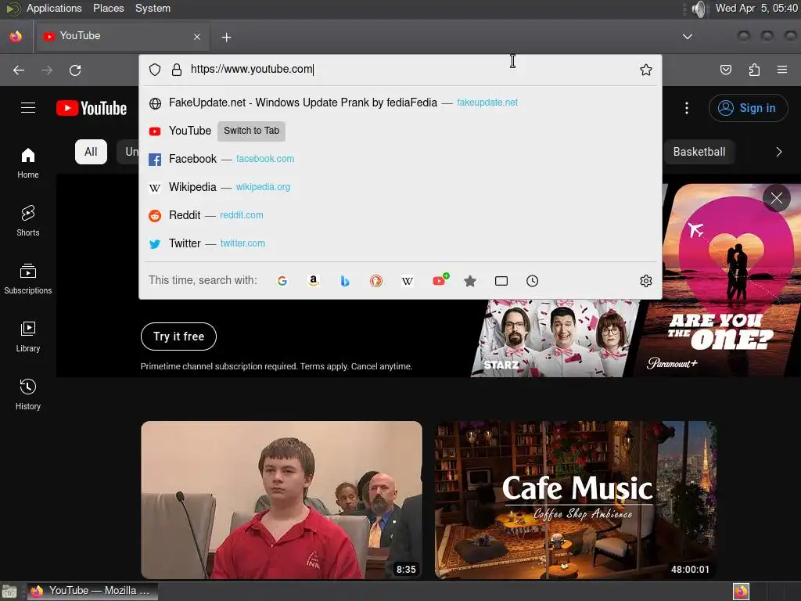Screen dimensions: 801x601
Task: Click the forward navigation arrow
Action: tap(47, 70)
